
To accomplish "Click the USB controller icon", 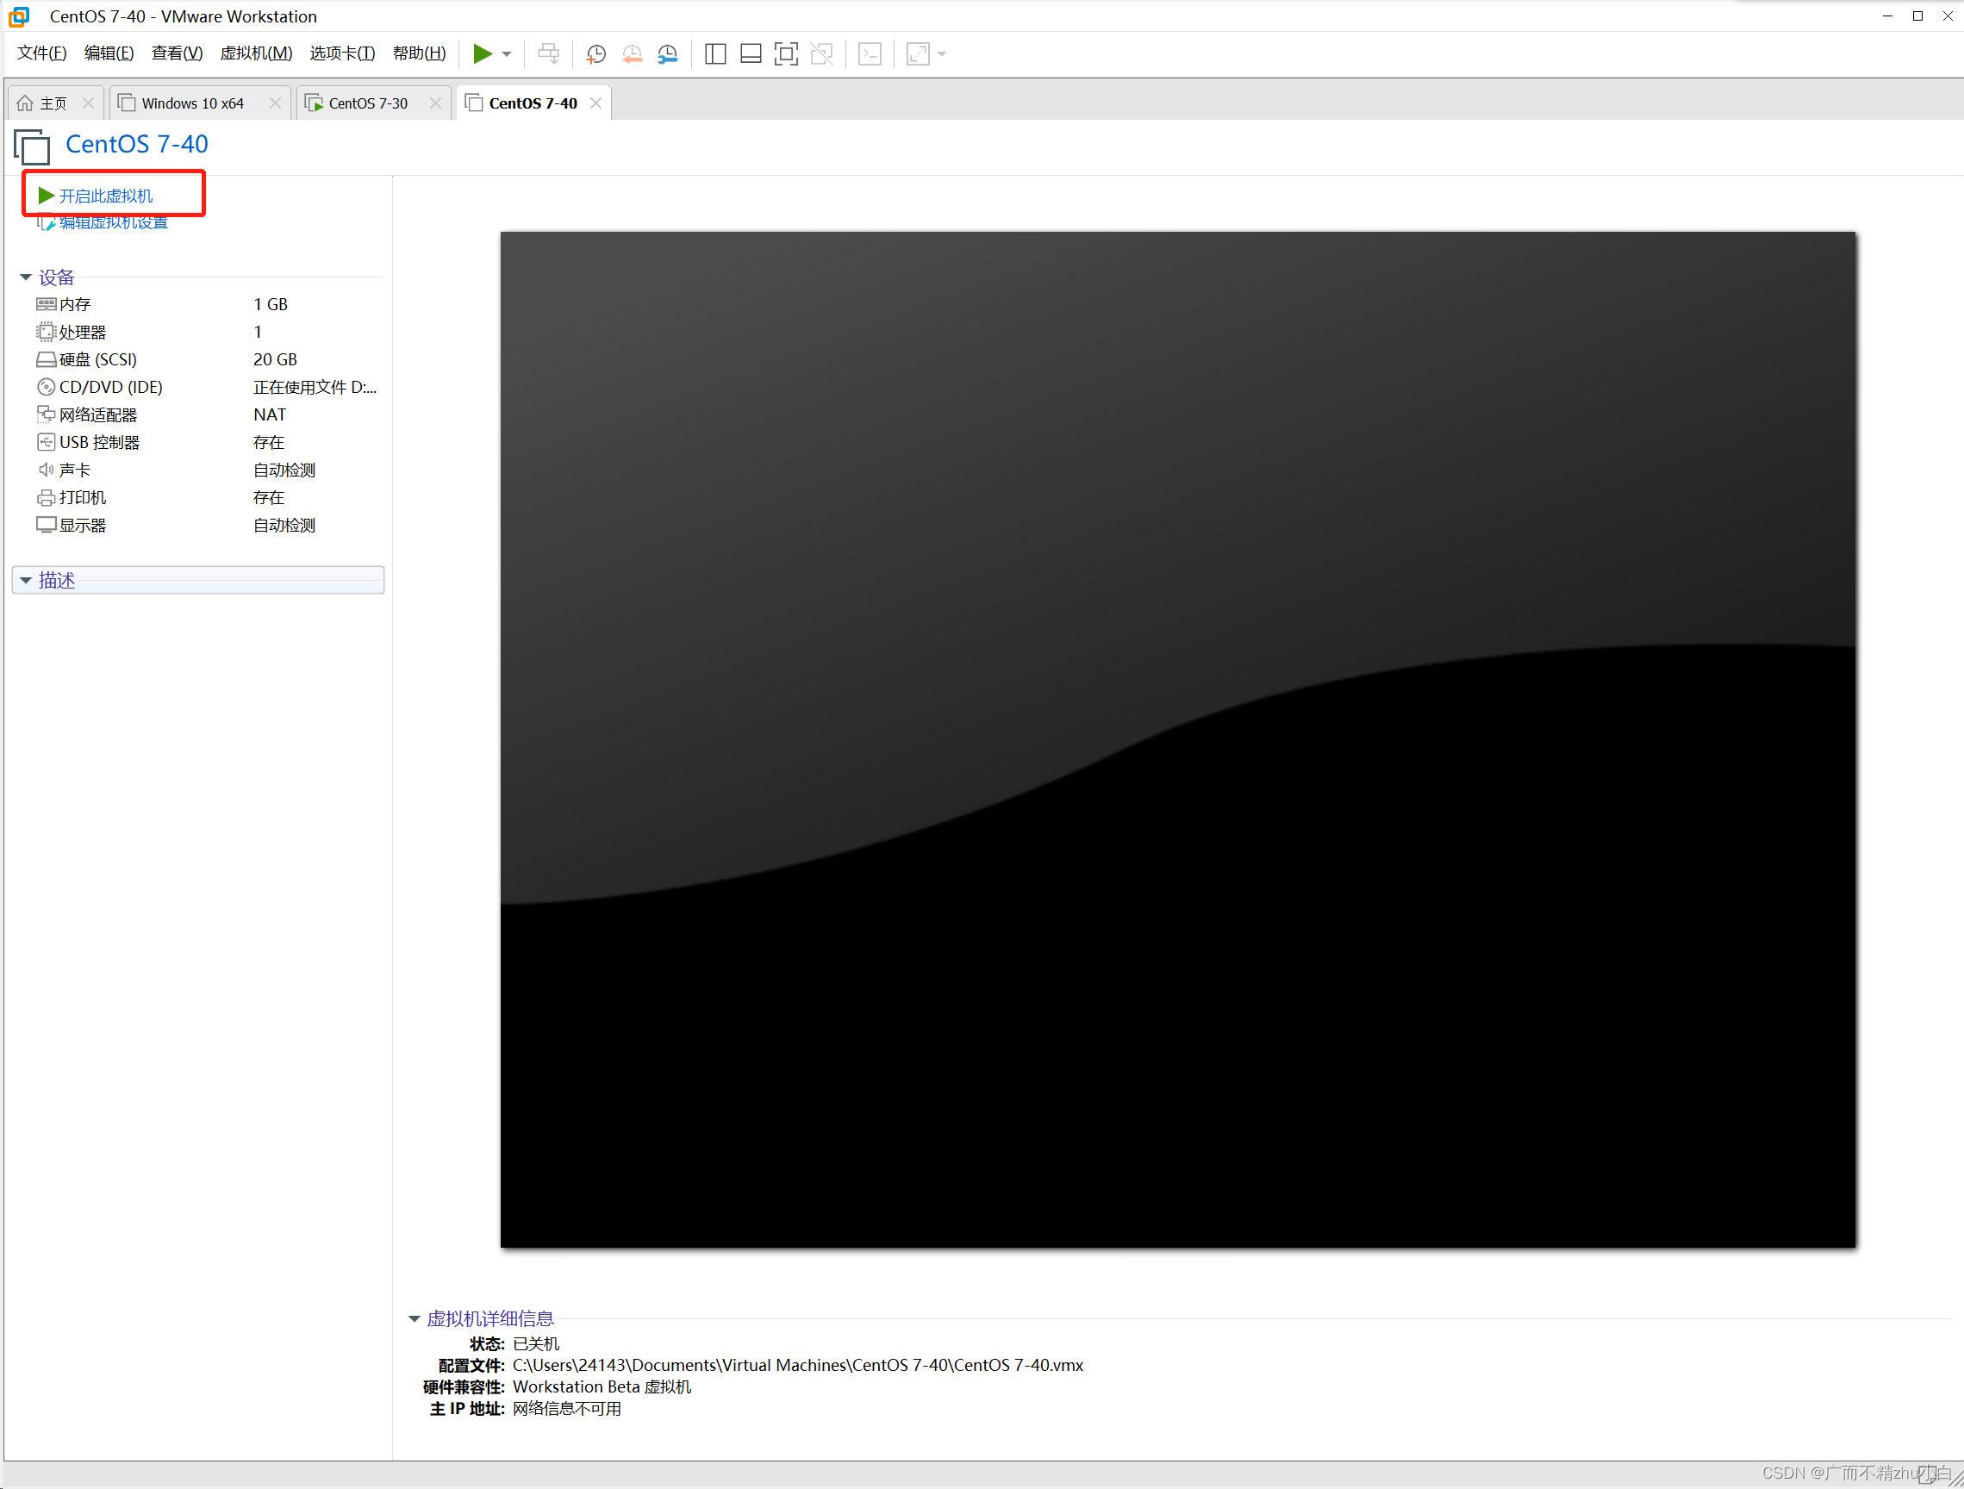I will tap(47, 442).
